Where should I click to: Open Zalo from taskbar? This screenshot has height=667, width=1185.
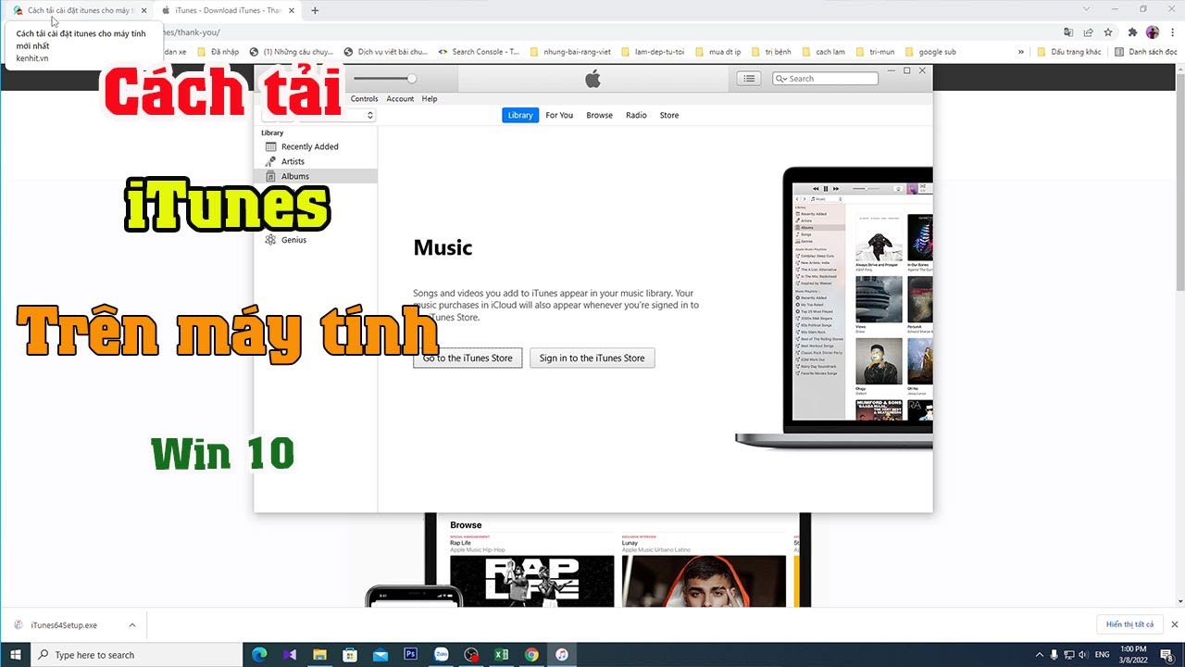tap(441, 654)
